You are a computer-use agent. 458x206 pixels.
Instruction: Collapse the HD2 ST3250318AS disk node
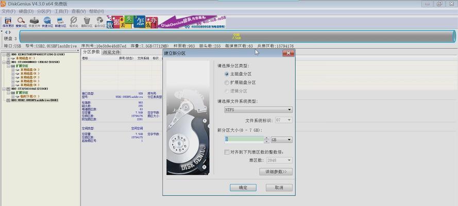[x=4, y=89]
